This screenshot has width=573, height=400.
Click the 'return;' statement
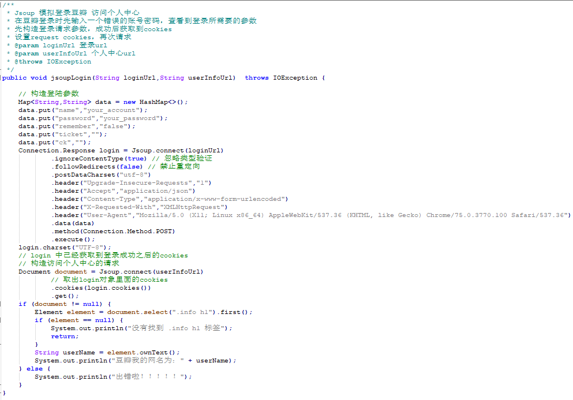(x=65, y=337)
